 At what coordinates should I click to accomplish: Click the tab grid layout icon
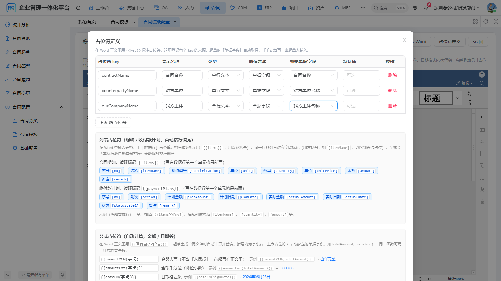tap(475, 22)
